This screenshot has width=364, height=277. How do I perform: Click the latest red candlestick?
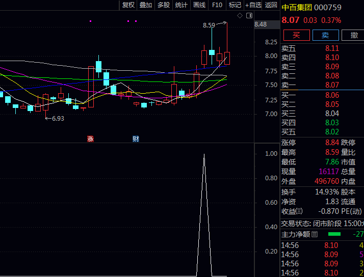coord(227,58)
